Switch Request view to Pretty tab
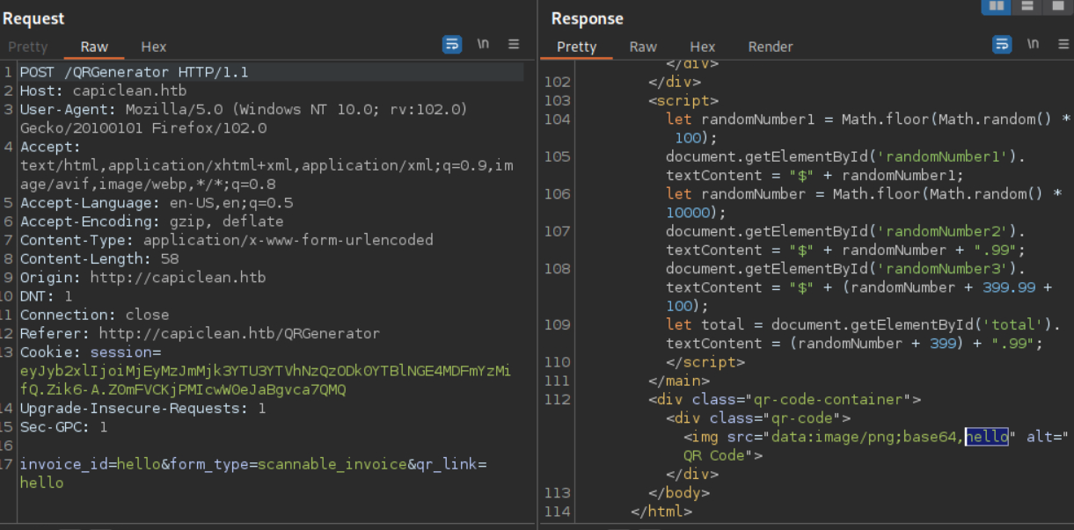1074x530 pixels. tap(28, 47)
